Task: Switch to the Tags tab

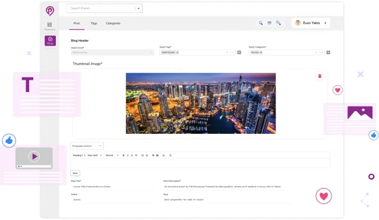Action: click(x=94, y=23)
